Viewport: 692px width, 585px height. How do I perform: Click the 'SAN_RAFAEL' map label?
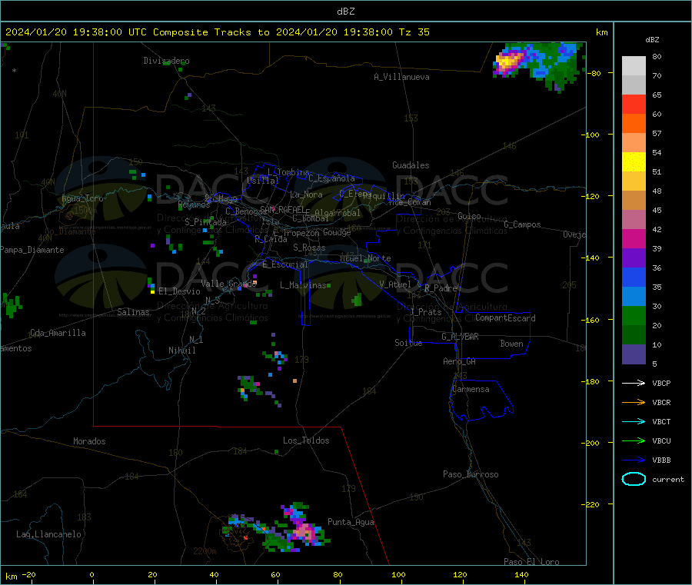[282, 209]
